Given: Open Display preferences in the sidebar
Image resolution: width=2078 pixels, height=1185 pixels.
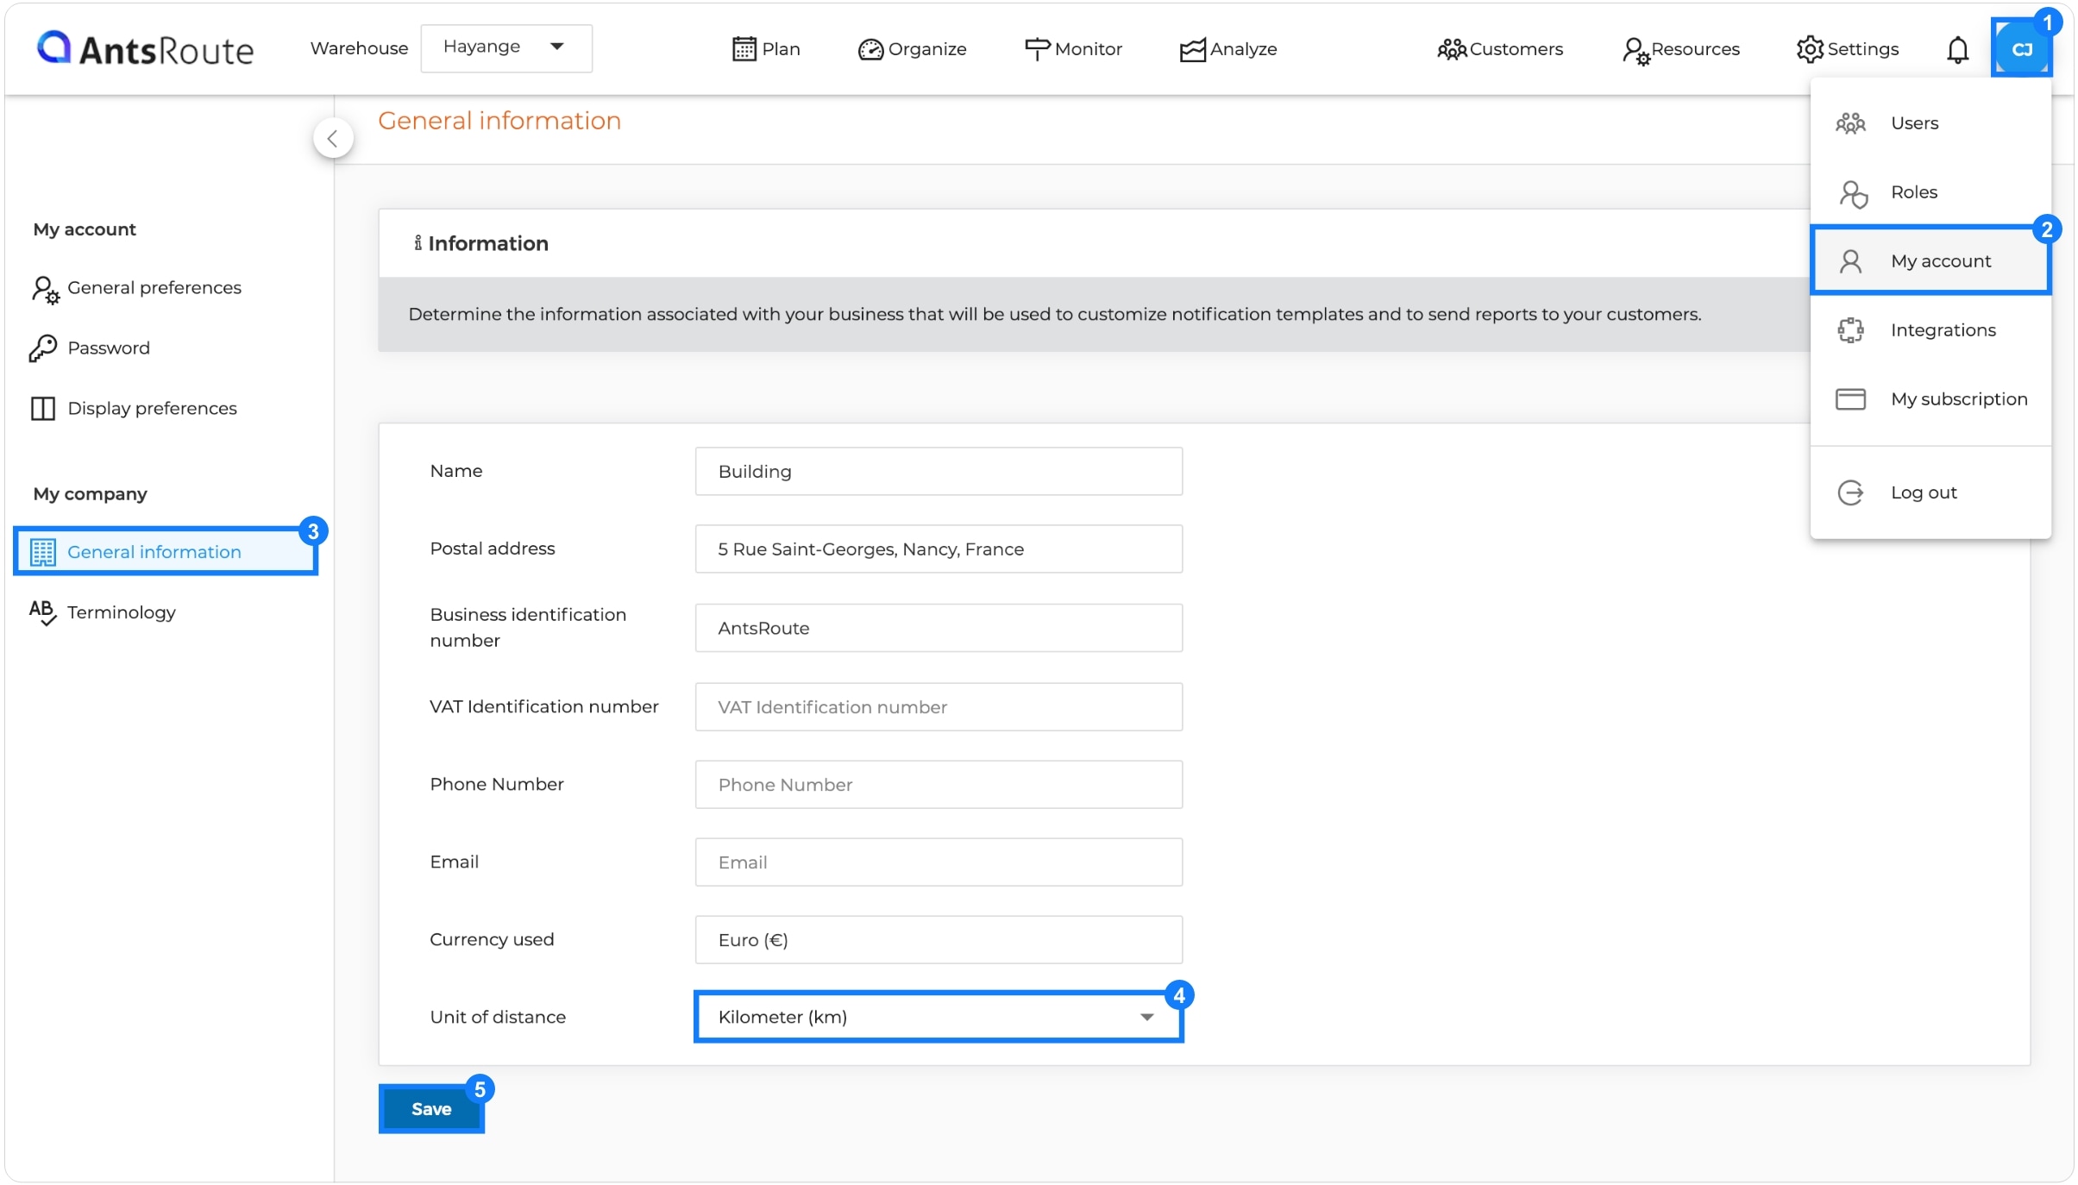Looking at the screenshot, I should pyautogui.click(x=152, y=408).
